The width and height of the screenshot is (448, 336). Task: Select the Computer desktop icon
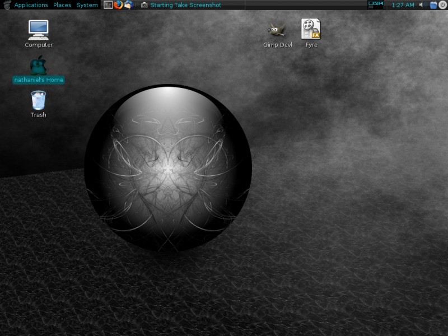click(x=39, y=30)
